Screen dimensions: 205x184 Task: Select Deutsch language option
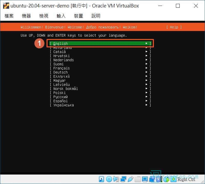coord(100,72)
